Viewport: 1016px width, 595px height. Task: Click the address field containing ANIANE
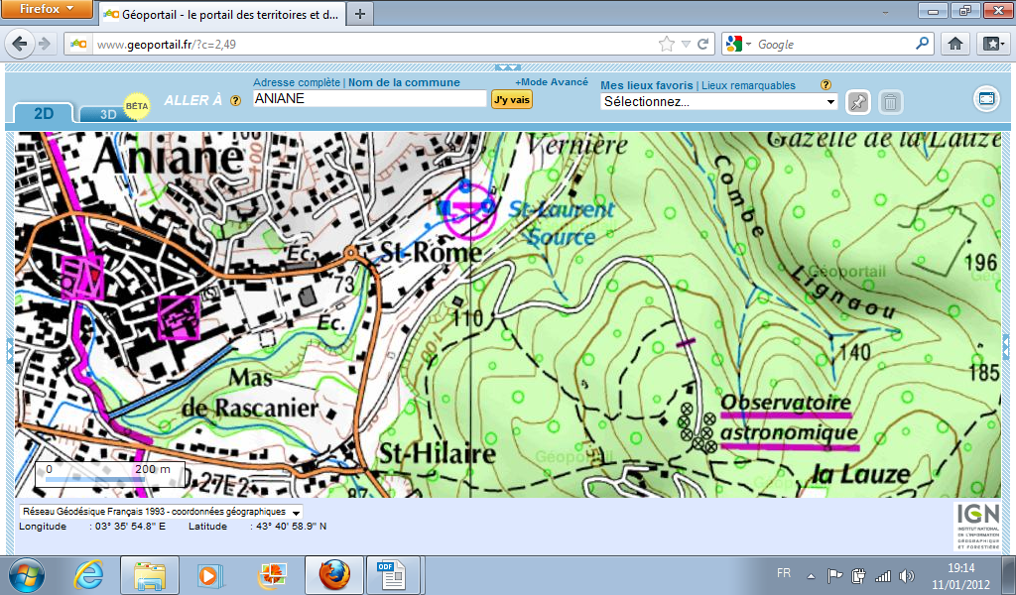coord(369,99)
